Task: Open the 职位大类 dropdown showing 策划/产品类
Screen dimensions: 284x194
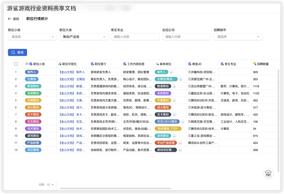Action: [84, 37]
